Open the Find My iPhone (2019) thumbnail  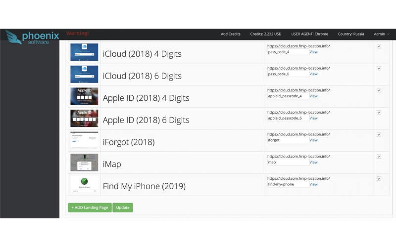[x=84, y=184]
